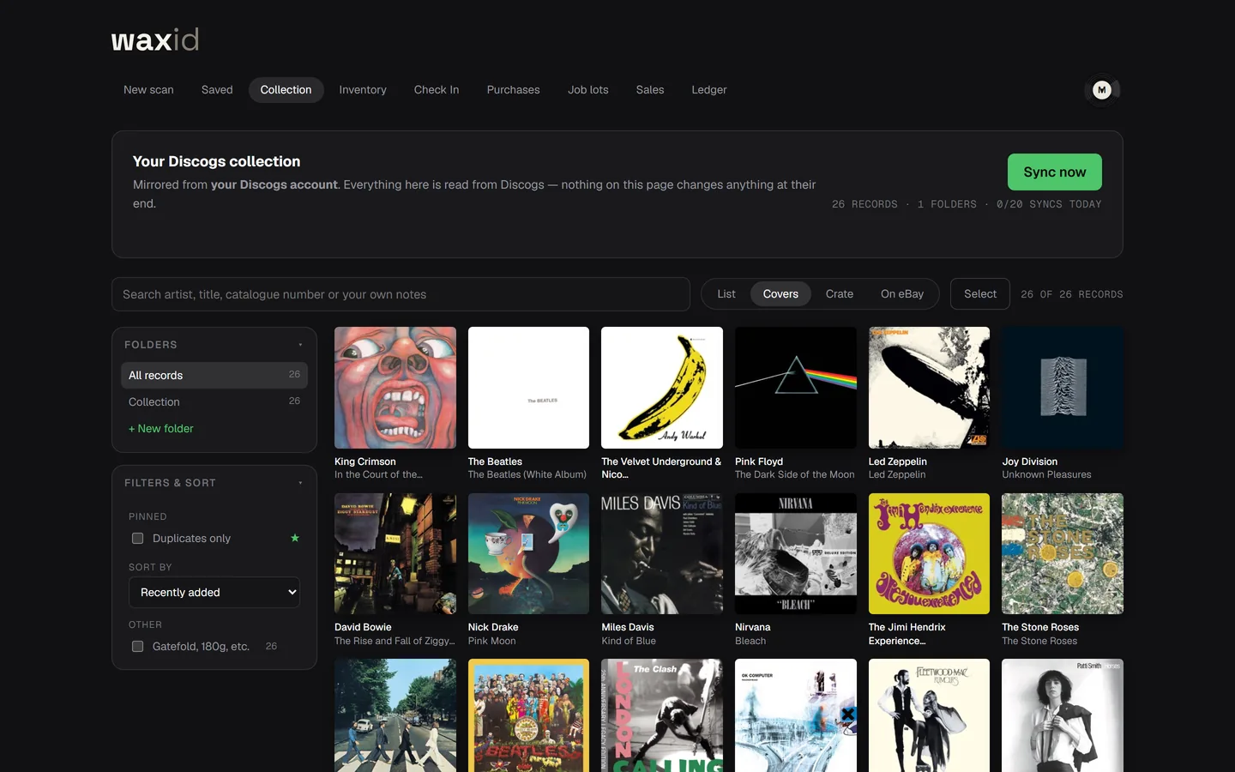Open The Beatles White Album cover
This screenshot has width=1235, height=772.
528,388
